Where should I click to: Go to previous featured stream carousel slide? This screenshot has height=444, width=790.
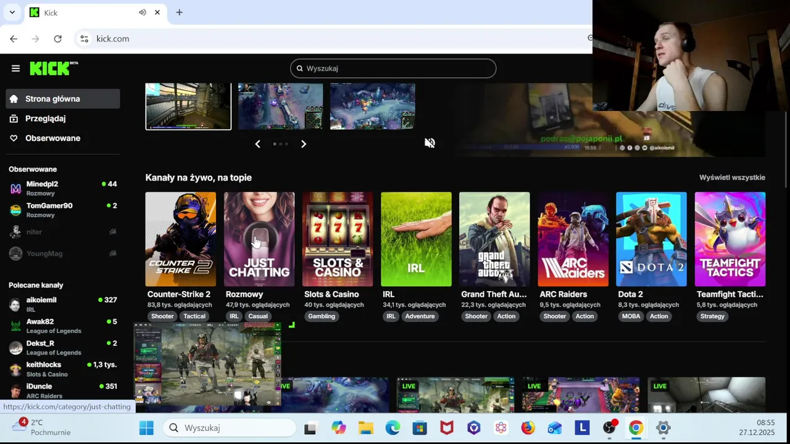click(x=257, y=144)
